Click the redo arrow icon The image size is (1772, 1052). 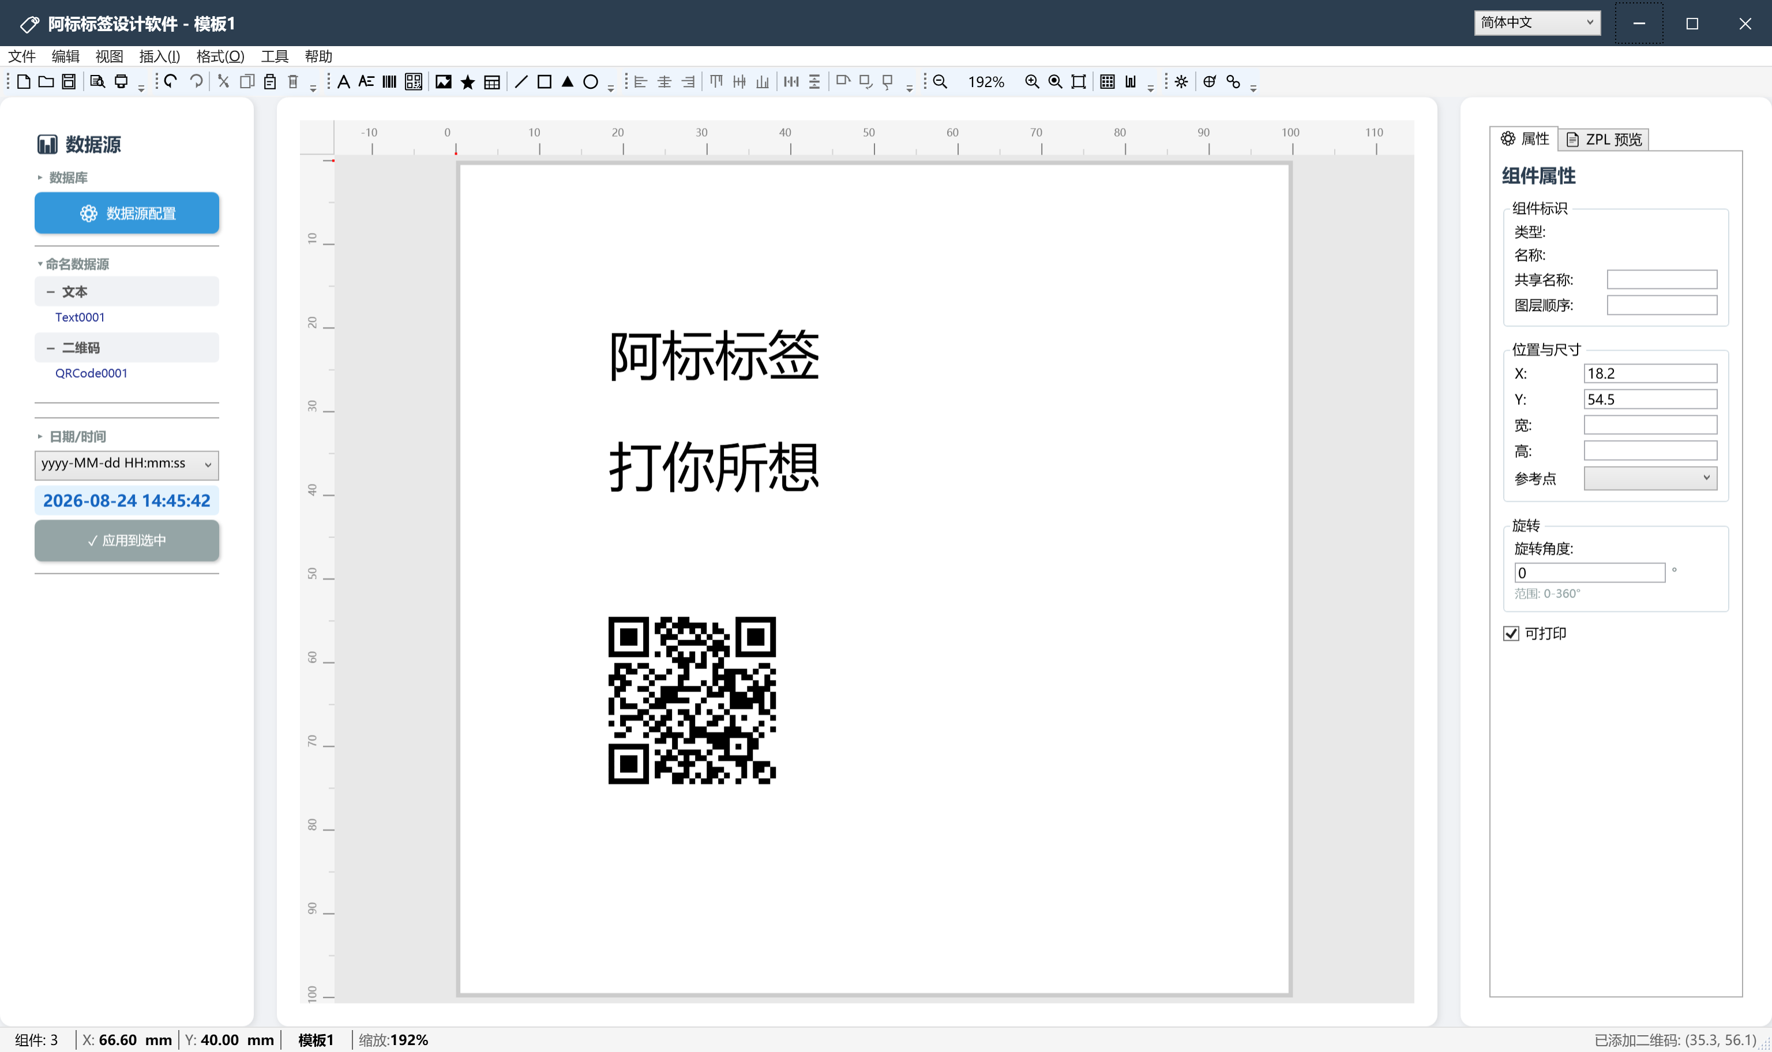point(196,81)
